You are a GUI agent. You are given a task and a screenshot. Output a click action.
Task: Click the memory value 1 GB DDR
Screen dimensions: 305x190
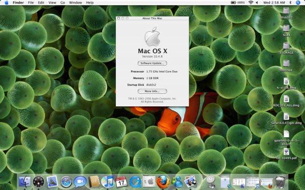[x=152, y=78]
